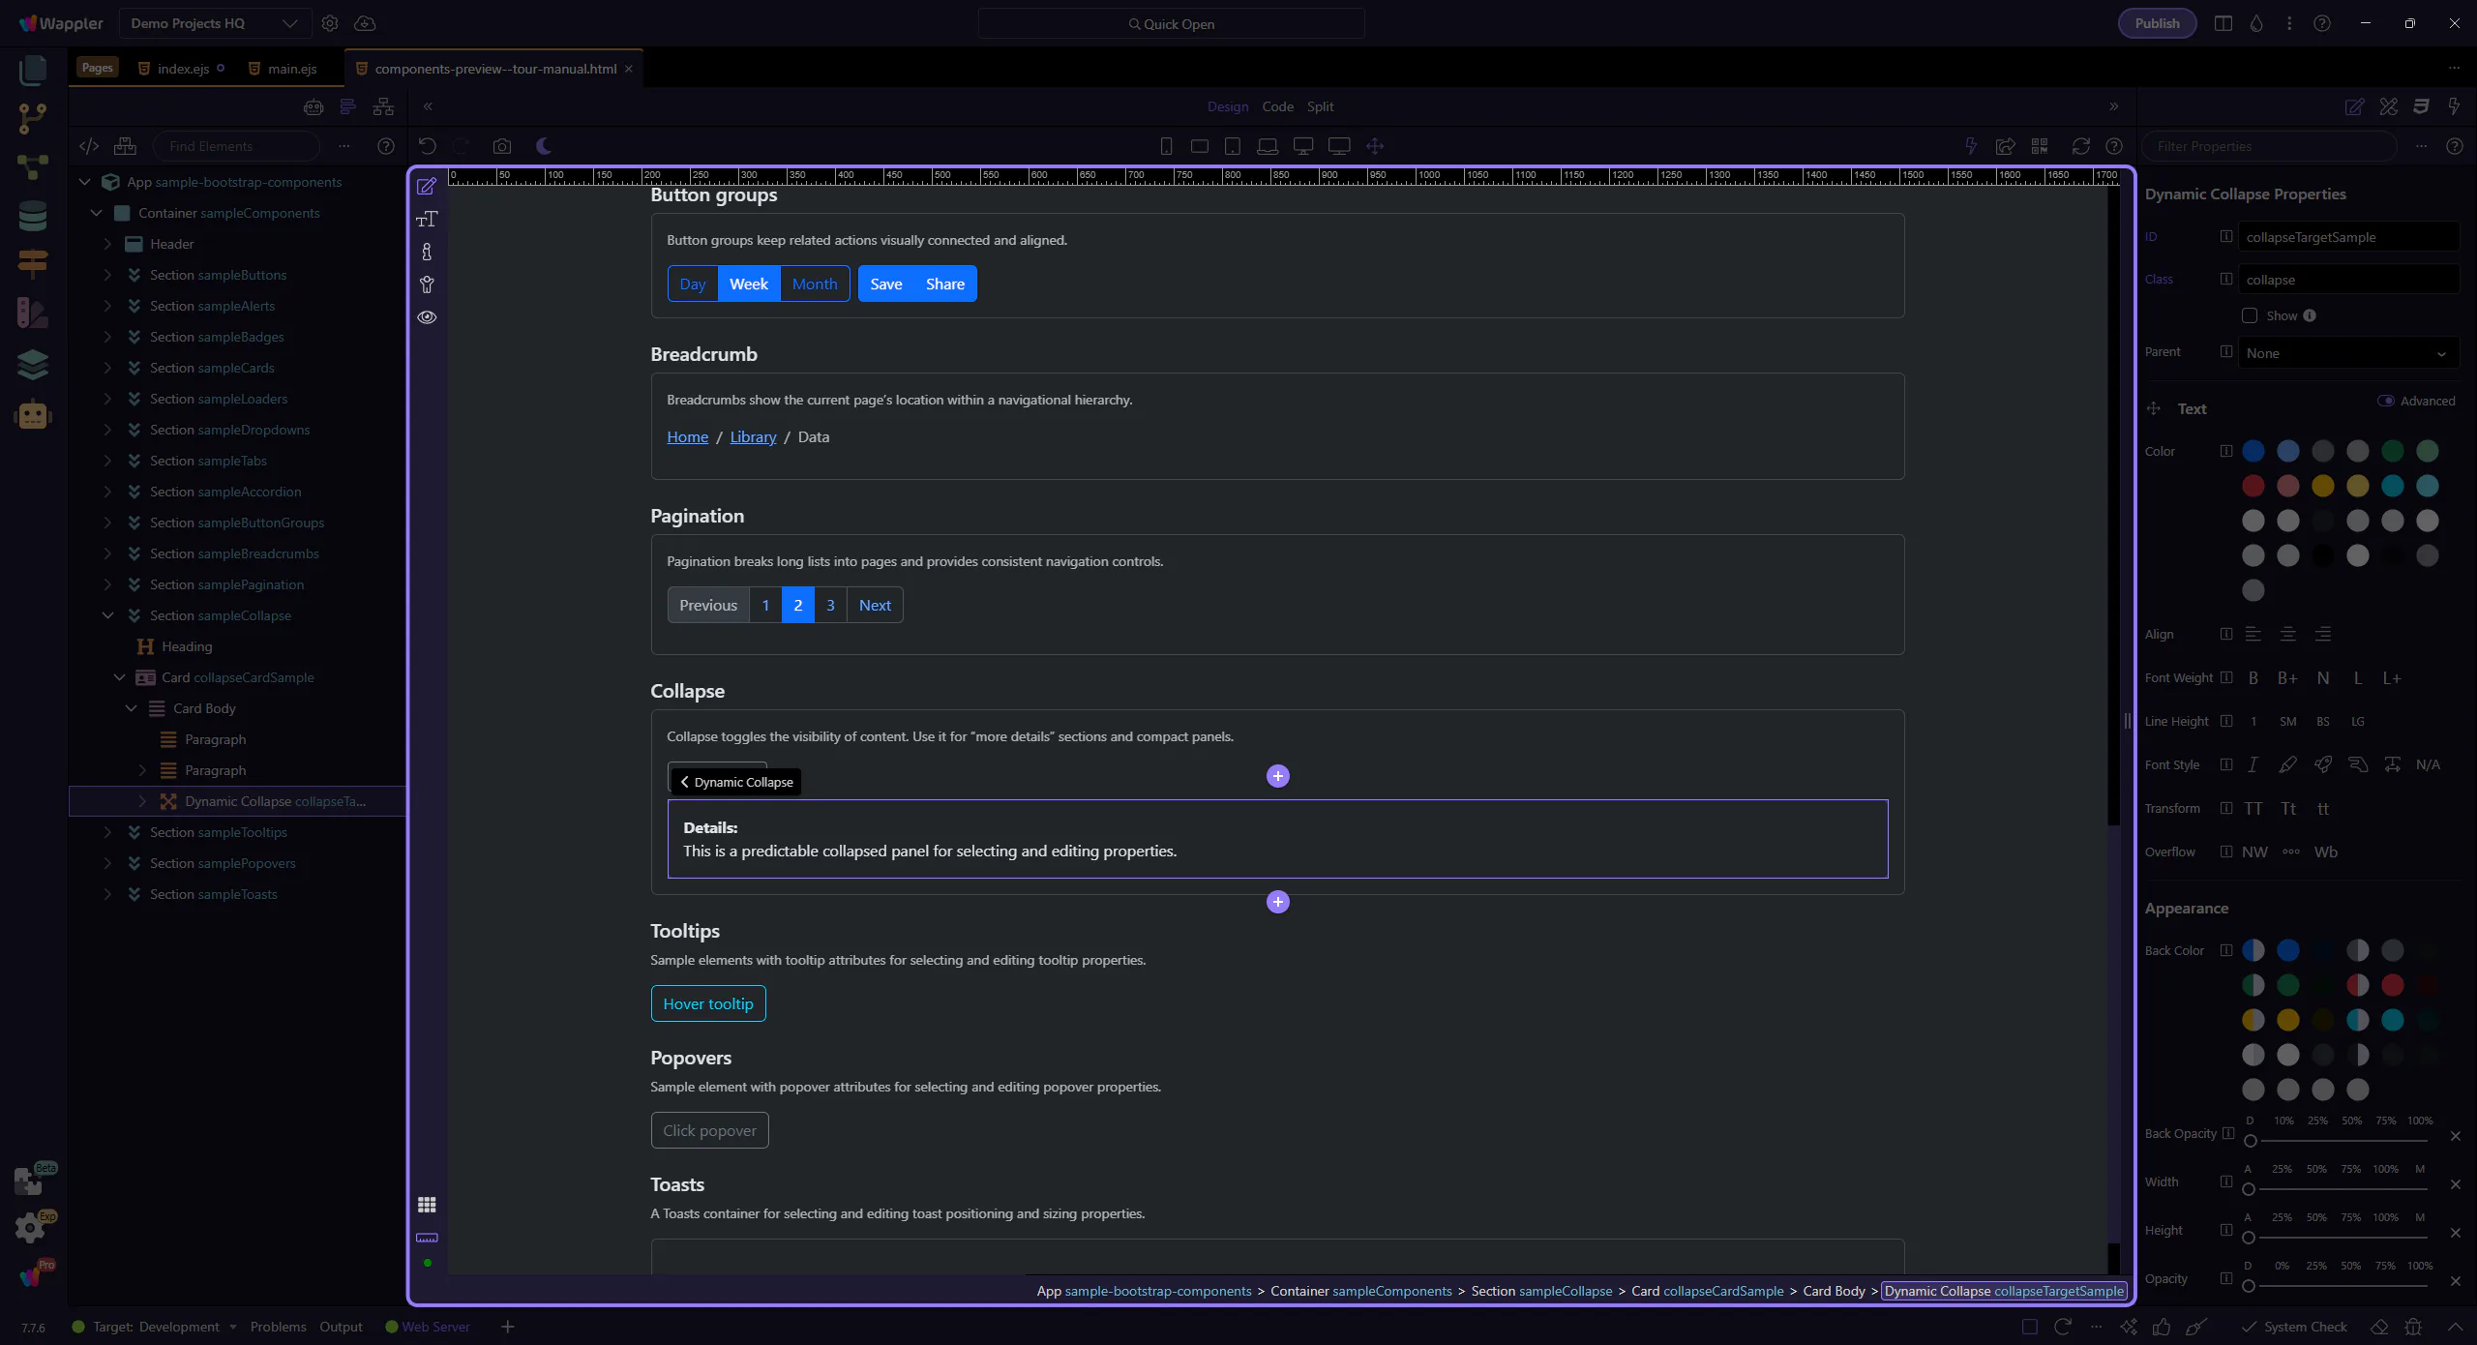This screenshot has width=2477, height=1345.
Task: Click the undo arrow icon
Action: [427, 146]
